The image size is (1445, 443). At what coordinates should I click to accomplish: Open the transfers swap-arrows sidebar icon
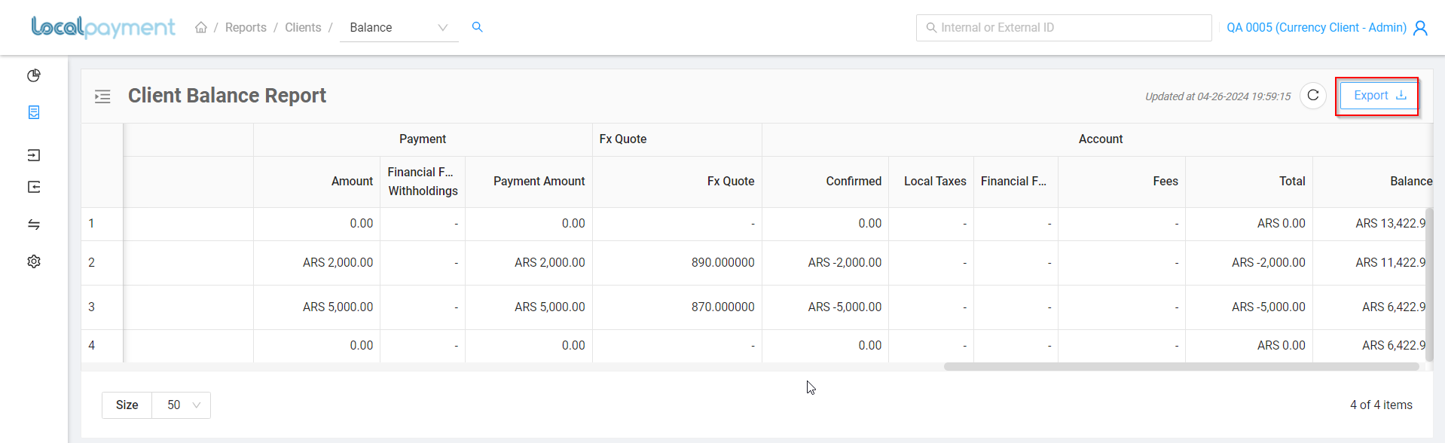[x=34, y=225]
